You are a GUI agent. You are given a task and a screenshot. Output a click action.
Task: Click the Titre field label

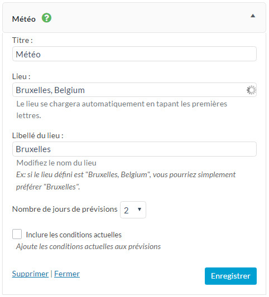22,40
